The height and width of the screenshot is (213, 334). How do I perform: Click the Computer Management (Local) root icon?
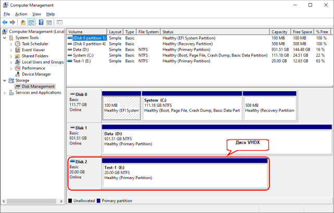(5, 32)
